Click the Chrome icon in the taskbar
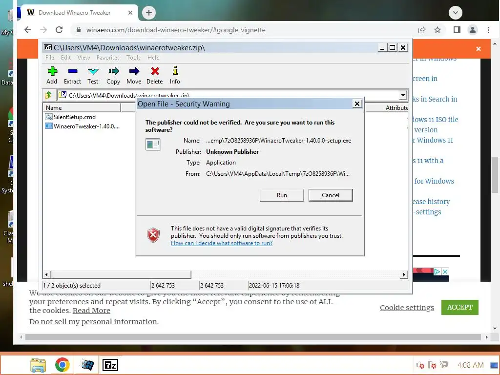 point(62,365)
